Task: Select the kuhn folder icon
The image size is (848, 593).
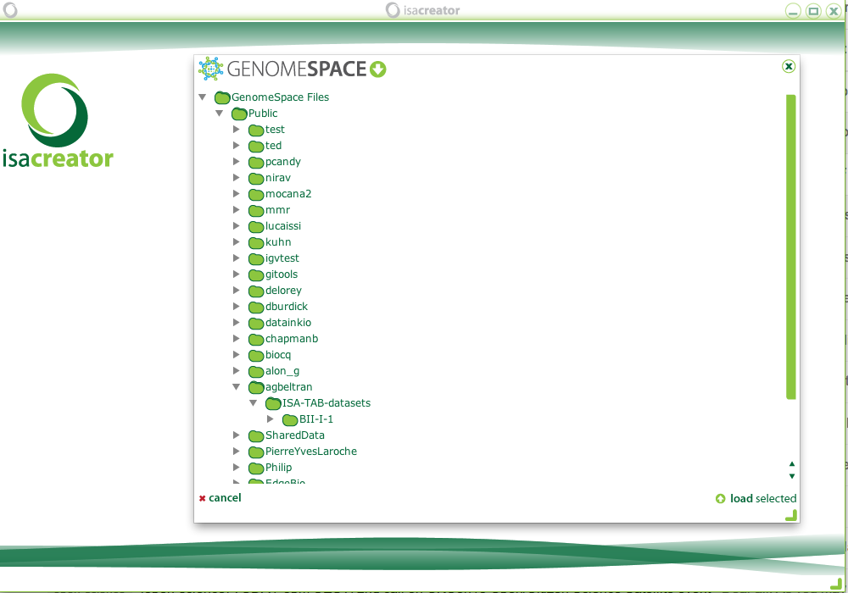Action: click(x=256, y=242)
